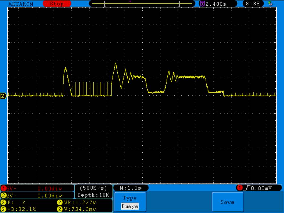This screenshot has height=213, width=284.
Task: Click the channel 2 V 734.3mv icon
Action: point(59,209)
